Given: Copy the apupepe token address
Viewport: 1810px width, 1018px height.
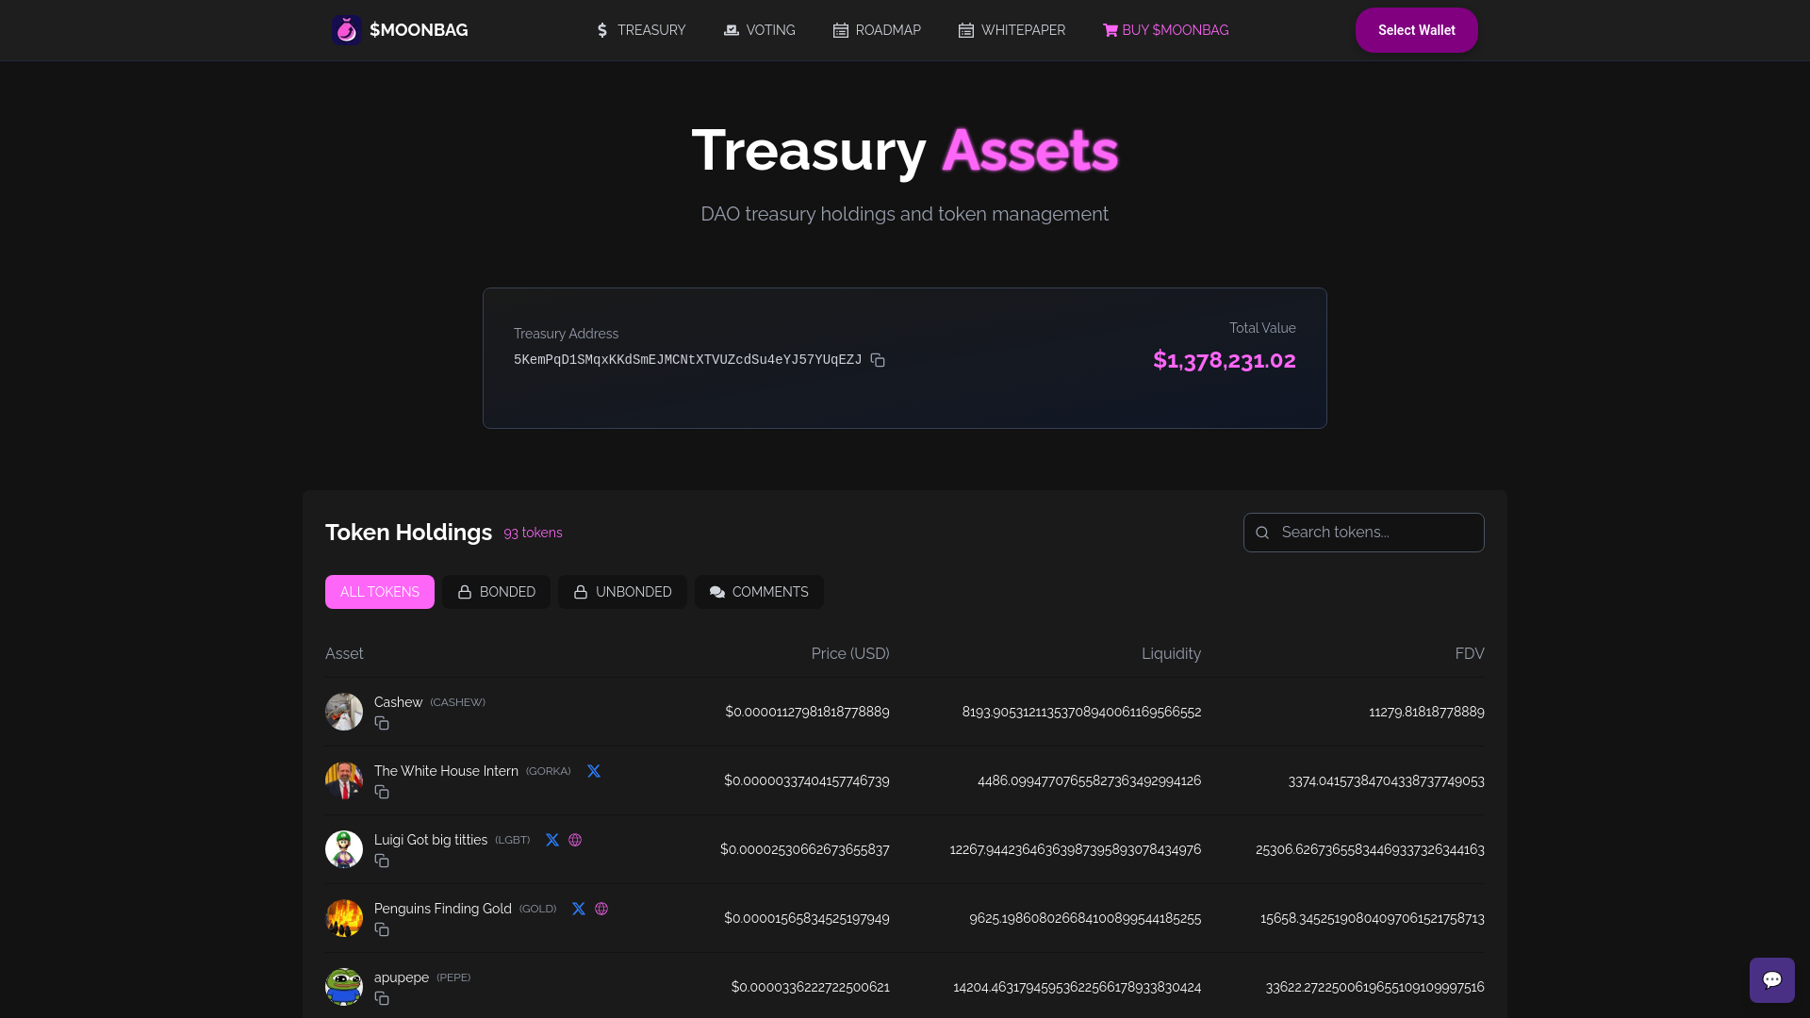Looking at the screenshot, I should click(382, 998).
